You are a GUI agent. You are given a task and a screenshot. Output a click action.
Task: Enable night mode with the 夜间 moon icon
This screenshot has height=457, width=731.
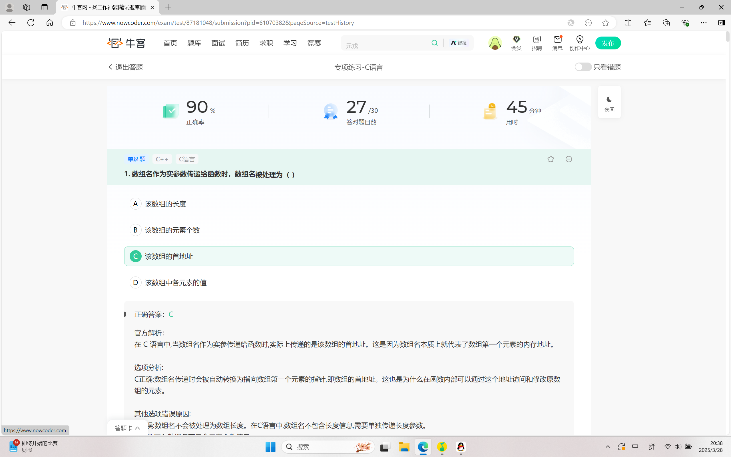(609, 102)
